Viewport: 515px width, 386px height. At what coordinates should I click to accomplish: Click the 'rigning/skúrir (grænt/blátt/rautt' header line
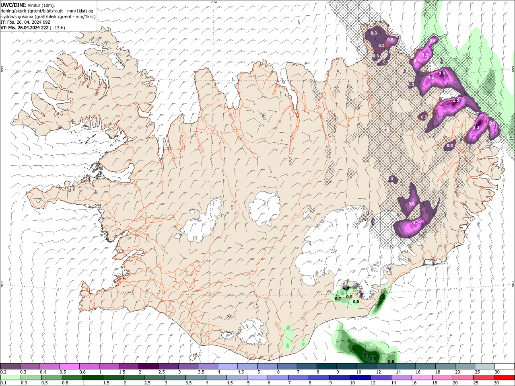[47, 10]
